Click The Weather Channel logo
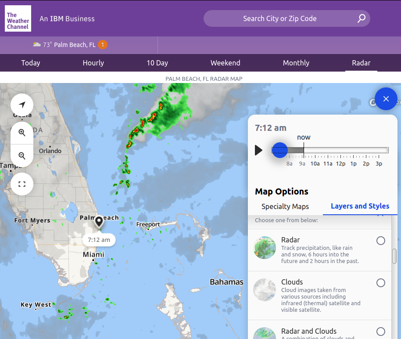The height and width of the screenshot is (339, 401). click(18, 18)
